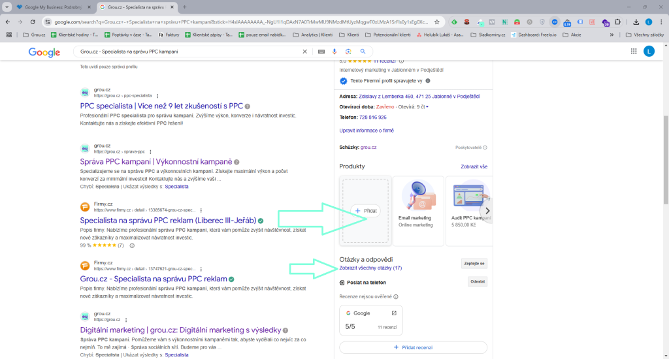The width and height of the screenshot is (669, 359).
Task: Open the on-screen keyboard input tool
Action: click(321, 51)
